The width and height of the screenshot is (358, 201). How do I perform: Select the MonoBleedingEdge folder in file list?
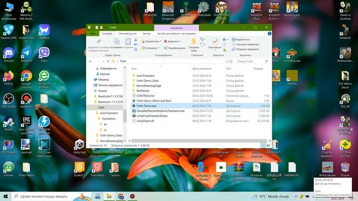[x=149, y=85]
